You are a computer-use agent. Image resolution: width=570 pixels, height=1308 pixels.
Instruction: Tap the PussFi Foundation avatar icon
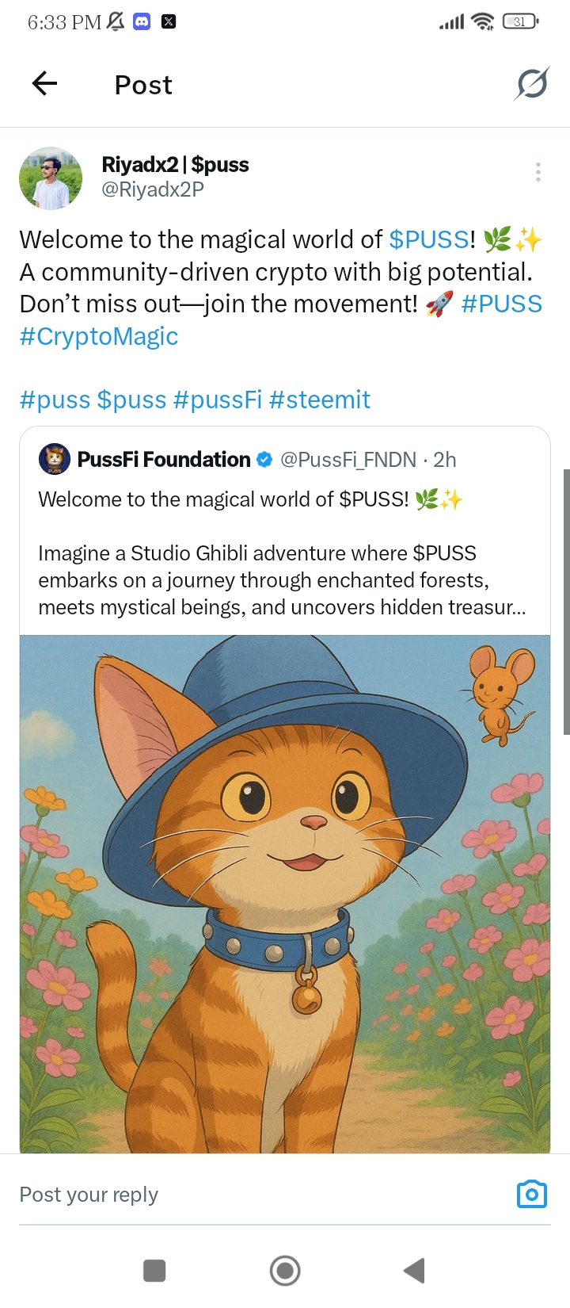click(55, 460)
